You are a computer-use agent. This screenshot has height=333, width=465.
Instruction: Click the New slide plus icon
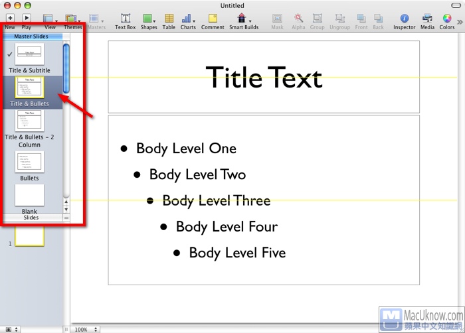[10, 18]
